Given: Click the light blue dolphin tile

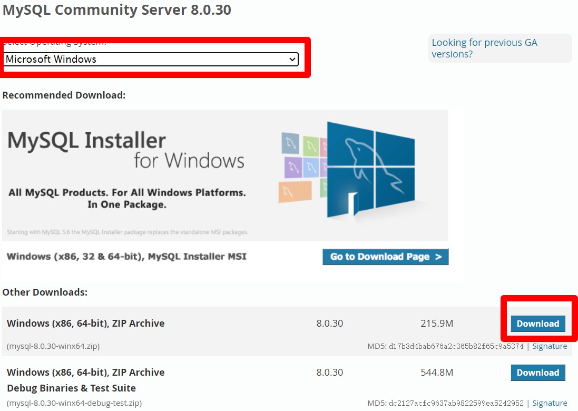Looking at the screenshot, I should pos(311,167).
